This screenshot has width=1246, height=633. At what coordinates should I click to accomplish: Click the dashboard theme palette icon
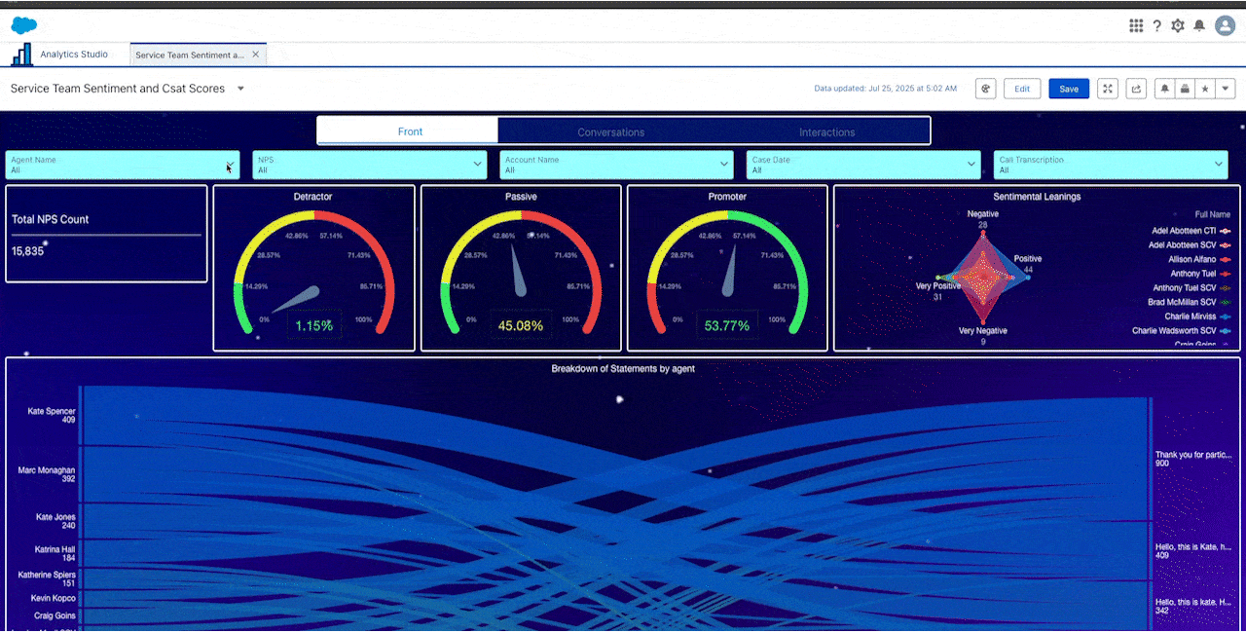click(x=985, y=89)
